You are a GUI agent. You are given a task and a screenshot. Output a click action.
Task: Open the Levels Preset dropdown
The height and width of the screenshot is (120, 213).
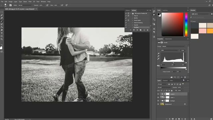[174, 46]
